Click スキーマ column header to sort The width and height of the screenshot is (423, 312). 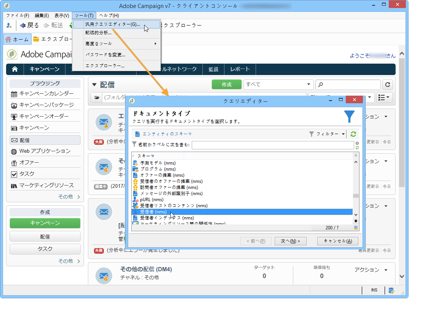tap(158, 156)
